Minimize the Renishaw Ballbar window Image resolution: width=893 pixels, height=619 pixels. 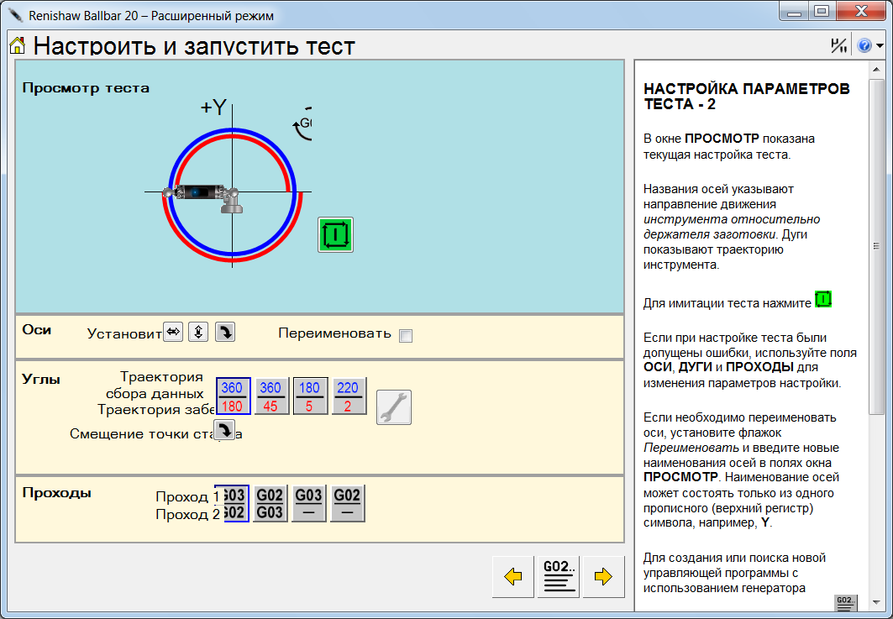coord(794,12)
